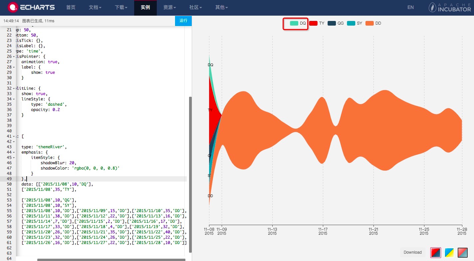This screenshot has height=261, width=474.
Task: Click line number 50 in gutter
Action: [9, 184]
